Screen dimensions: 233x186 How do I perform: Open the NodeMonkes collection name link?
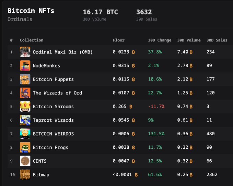click(x=46, y=66)
